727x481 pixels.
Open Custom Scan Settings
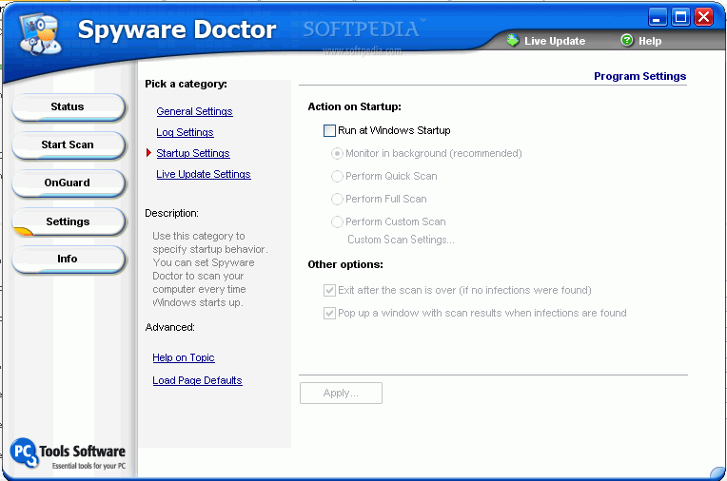pyautogui.click(x=401, y=240)
